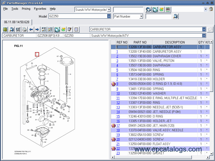Click the barcode icon
The height and width of the screenshot is (161, 215).
[x=168, y=10]
